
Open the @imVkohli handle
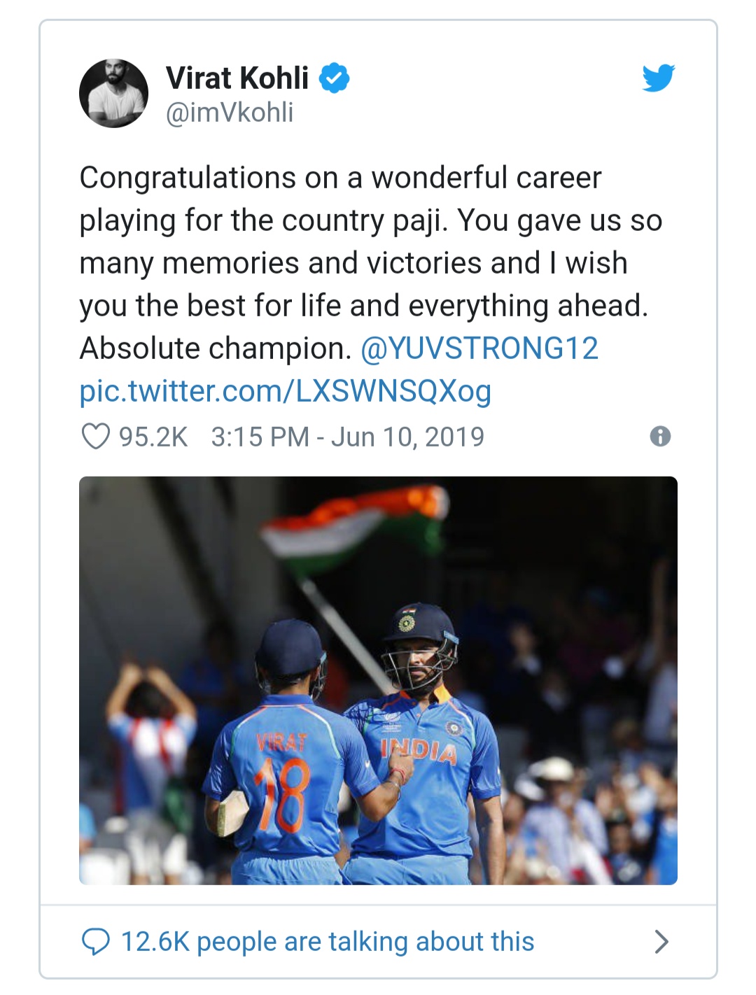[x=230, y=113]
